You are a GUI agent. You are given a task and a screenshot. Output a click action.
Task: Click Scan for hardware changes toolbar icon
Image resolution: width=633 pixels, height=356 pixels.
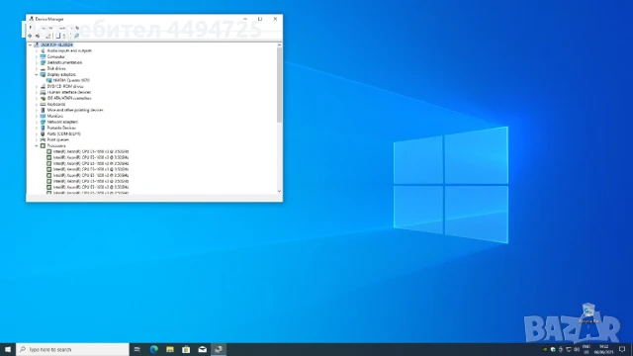tap(76, 36)
